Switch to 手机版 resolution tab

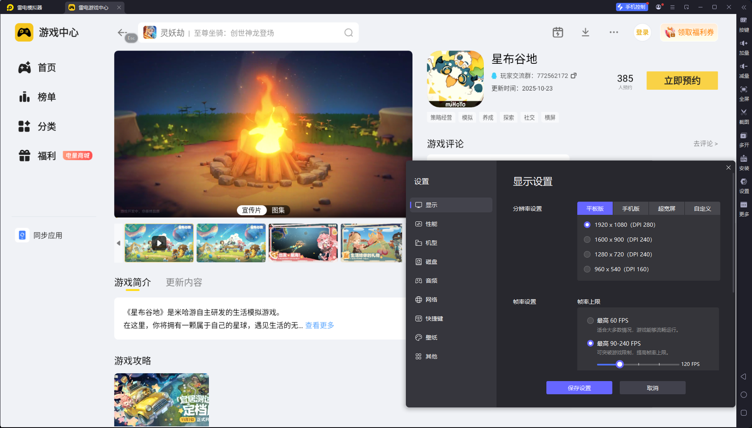(x=631, y=209)
